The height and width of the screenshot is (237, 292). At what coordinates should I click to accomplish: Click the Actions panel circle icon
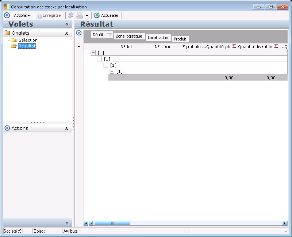(x=7, y=128)
